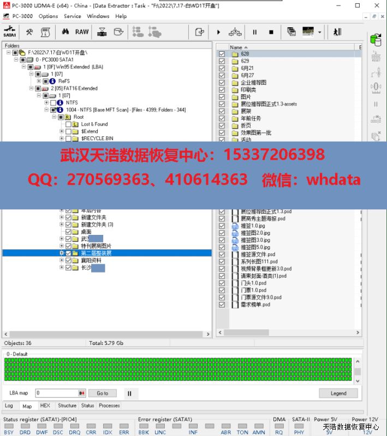Click the Go to button
387x436 pixels.
point(103,393)
